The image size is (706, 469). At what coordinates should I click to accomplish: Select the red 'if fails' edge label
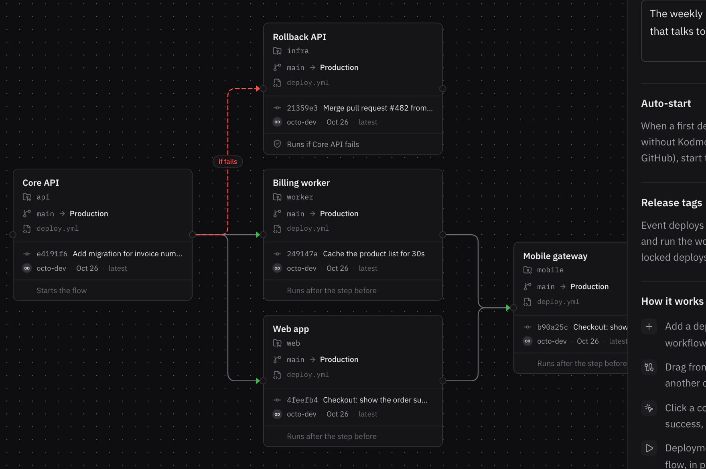click(228, 161)
